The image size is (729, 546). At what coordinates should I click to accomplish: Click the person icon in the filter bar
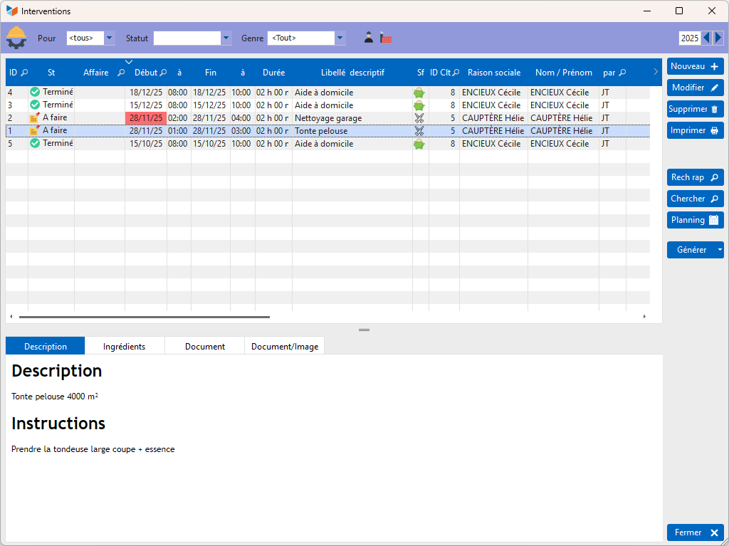pyautogui.click(x=369, y=38)
